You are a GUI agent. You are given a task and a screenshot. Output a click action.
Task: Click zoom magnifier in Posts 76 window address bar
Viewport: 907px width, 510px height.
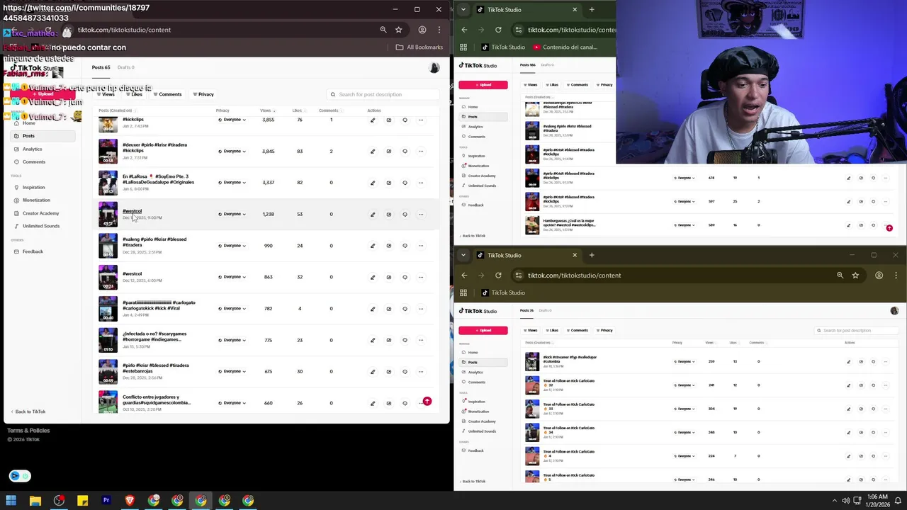840,276
